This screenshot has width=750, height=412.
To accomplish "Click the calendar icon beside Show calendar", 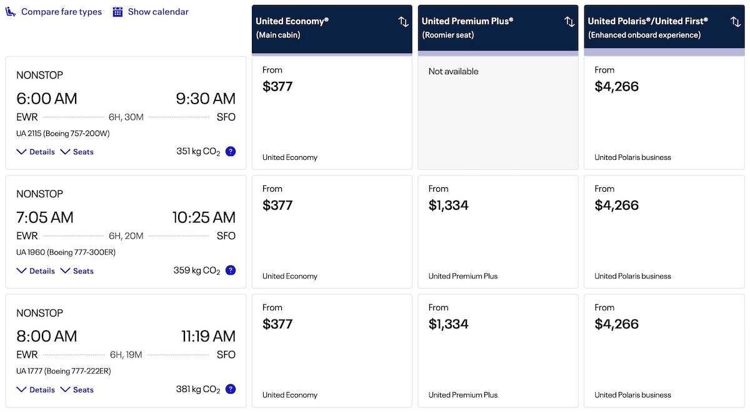I will [x=117, y=12].
